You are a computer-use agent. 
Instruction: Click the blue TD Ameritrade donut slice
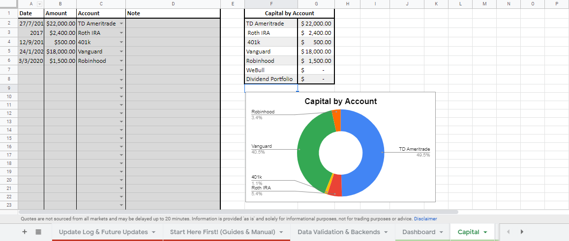coord(374,152)
